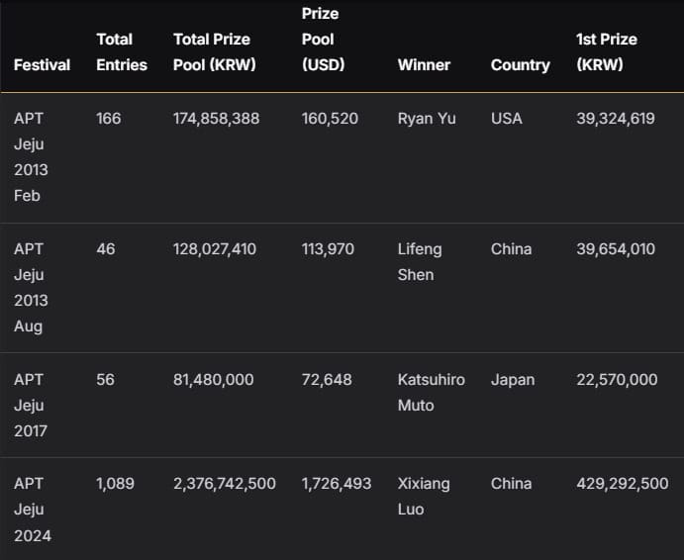Click winner name Xixiang Luo
Viewport: 684px width, 560px height.
click(424, 497)
